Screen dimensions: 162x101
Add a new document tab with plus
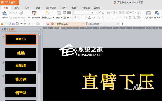[122, 24]
